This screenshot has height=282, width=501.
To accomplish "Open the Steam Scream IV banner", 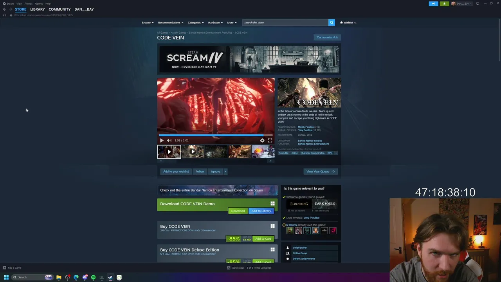I will [x=249, y=59].
